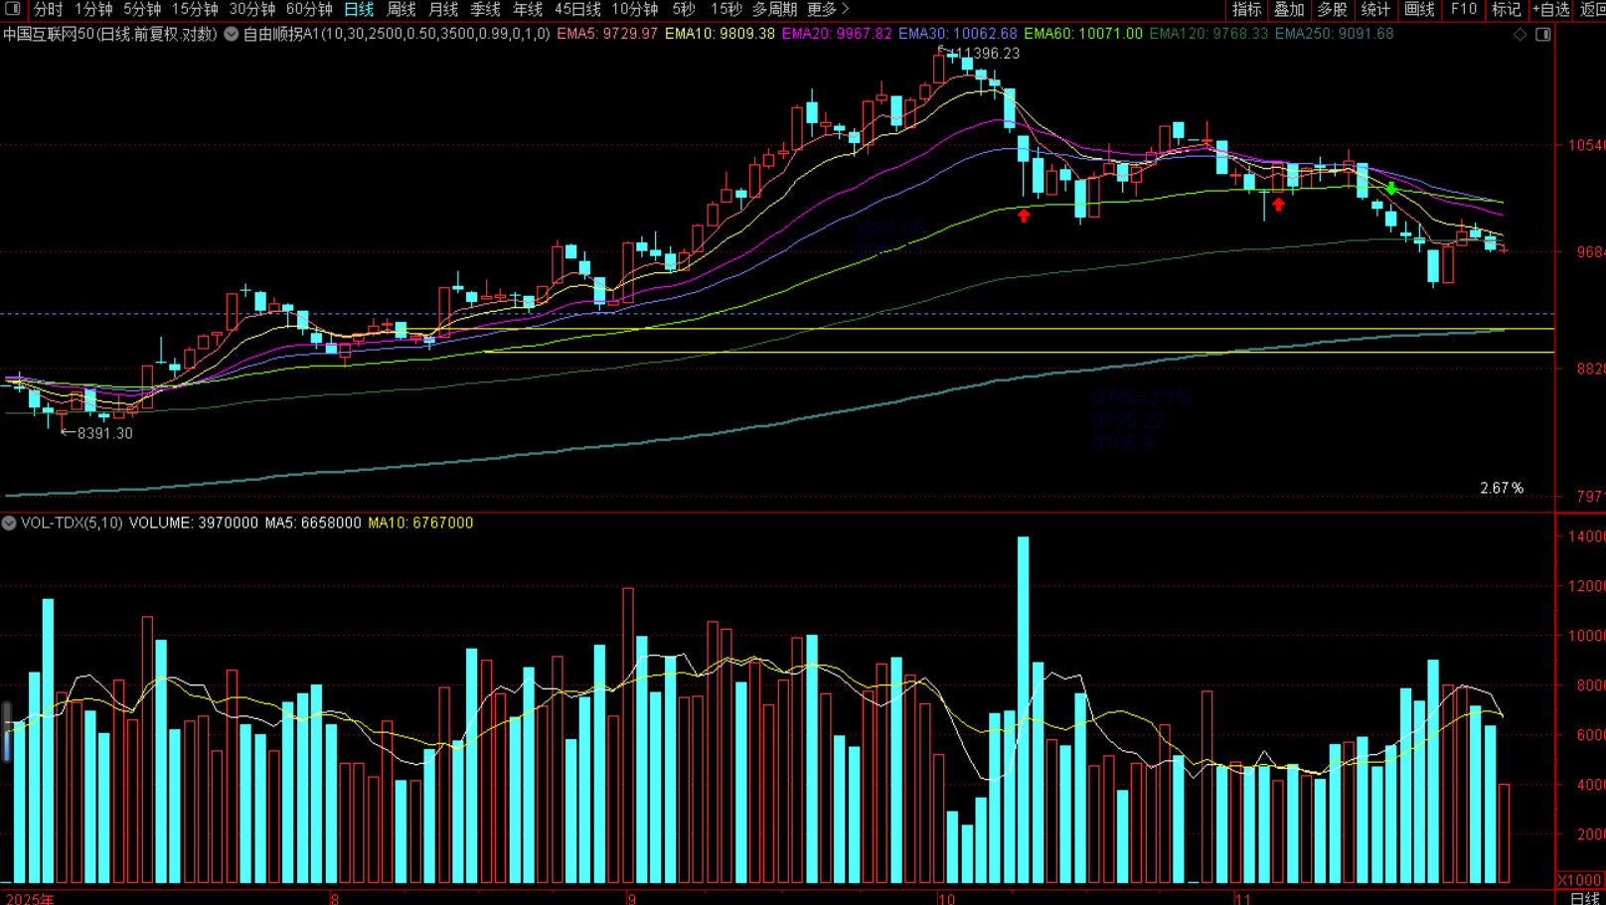Toggle the right info panel icon
Screen dimensions: 1606x905
pyautogui.click(x=1543, y=34)
